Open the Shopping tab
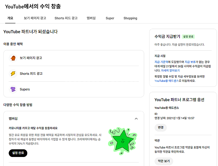This screenshot has width=218, height=166. point(130,18)
